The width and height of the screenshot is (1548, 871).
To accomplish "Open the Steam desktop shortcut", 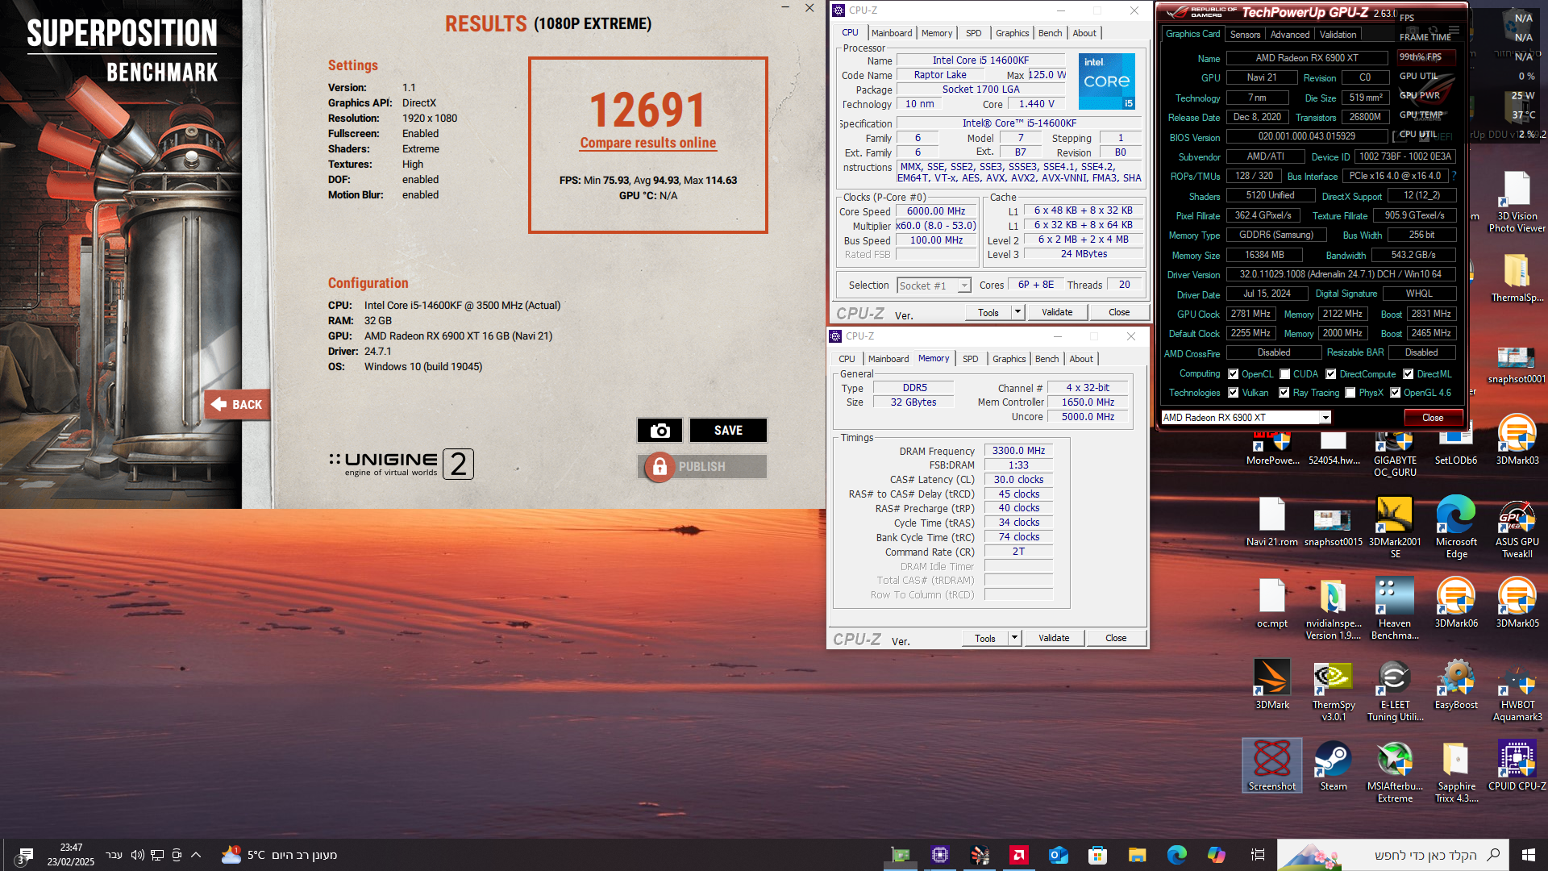I will pyautogui.click(x=1334, y=765).
